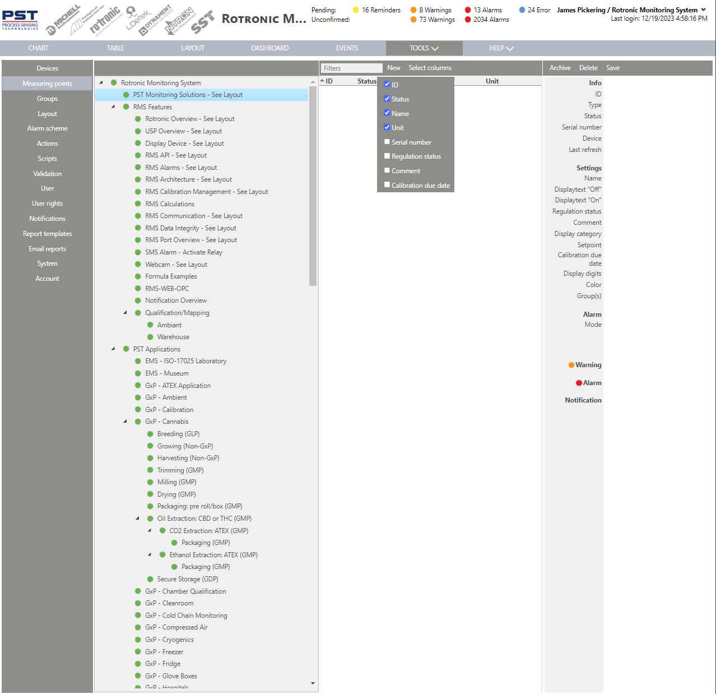This screenshot has height=694, width=716.
Task: Sort by the Unit column header
Action: click(x=492, y=81)
